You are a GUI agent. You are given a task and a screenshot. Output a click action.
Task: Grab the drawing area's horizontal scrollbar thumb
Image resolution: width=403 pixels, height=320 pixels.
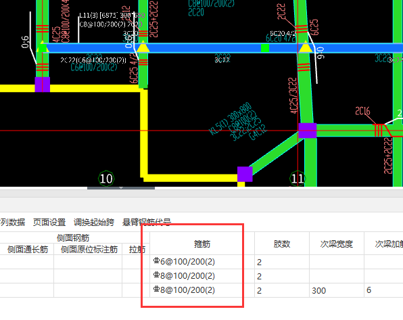pos(121,188)
